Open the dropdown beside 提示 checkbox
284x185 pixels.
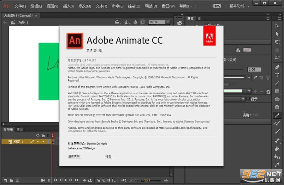[x=243, y=99]
